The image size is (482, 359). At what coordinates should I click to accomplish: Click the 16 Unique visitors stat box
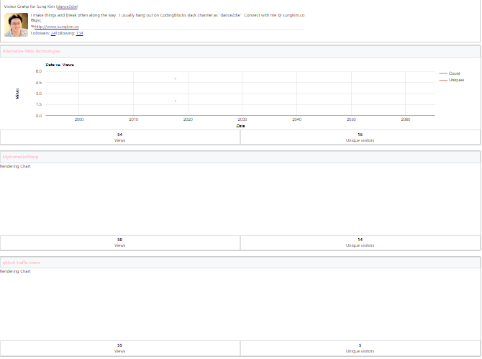[360, 137]
